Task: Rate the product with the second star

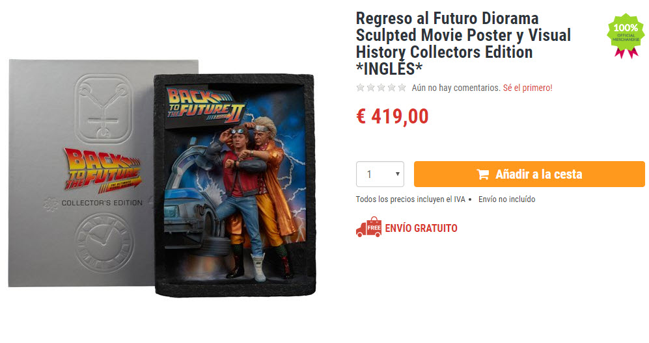Action: [x=371, y=88]
